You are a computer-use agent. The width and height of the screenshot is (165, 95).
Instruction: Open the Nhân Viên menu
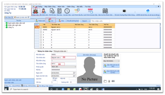click(x=61, y=6)
